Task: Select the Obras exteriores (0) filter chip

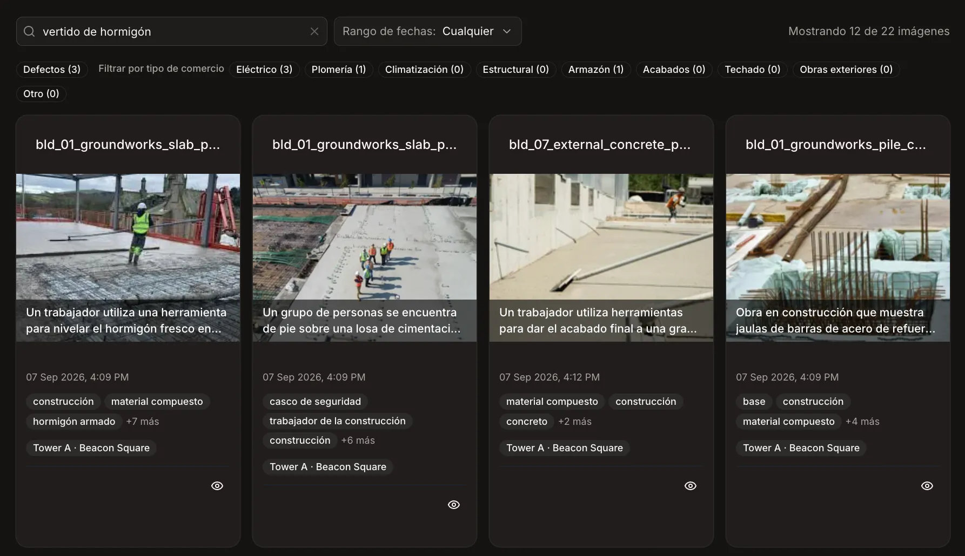Action: (846, 70)
